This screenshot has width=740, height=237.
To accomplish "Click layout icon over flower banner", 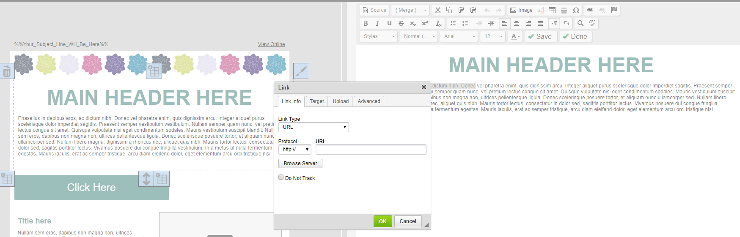I will click(x=154, y=71).
